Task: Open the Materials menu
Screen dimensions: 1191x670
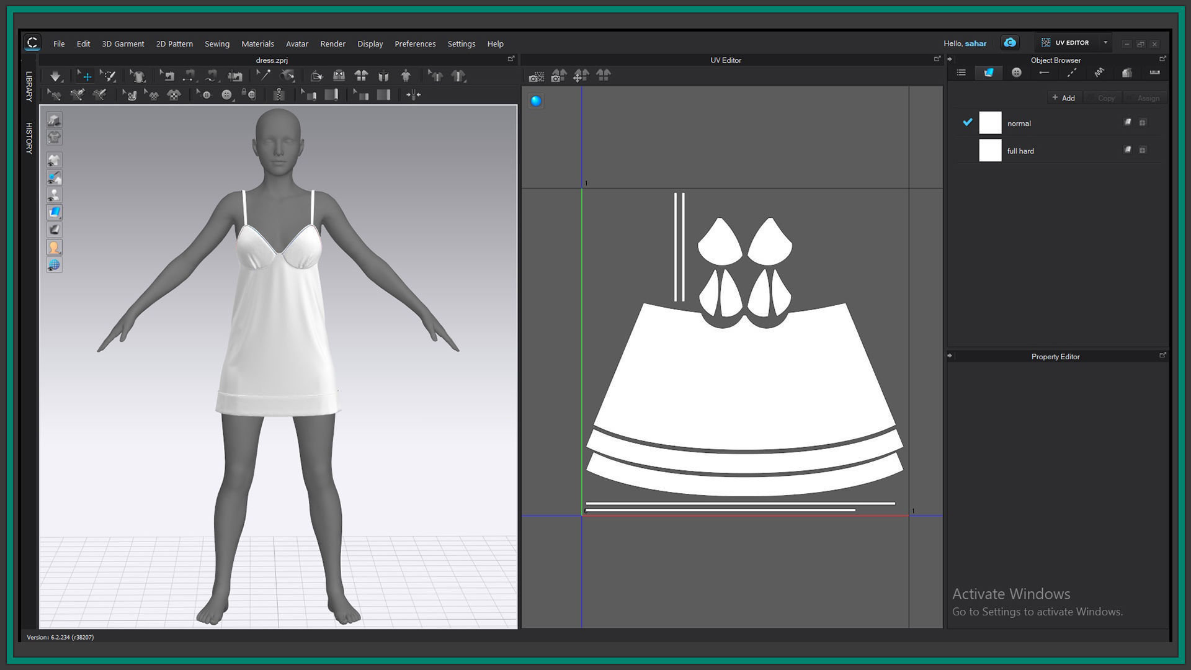Action: [x=257, y=44]
